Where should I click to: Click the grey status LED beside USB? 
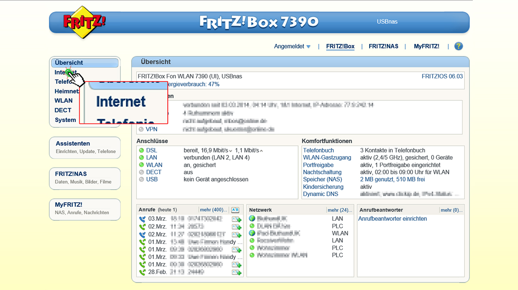(x=142, y=179)
